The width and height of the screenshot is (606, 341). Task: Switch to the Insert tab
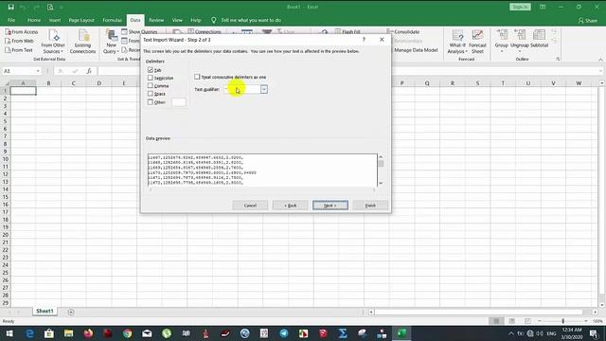click(55, 20)
